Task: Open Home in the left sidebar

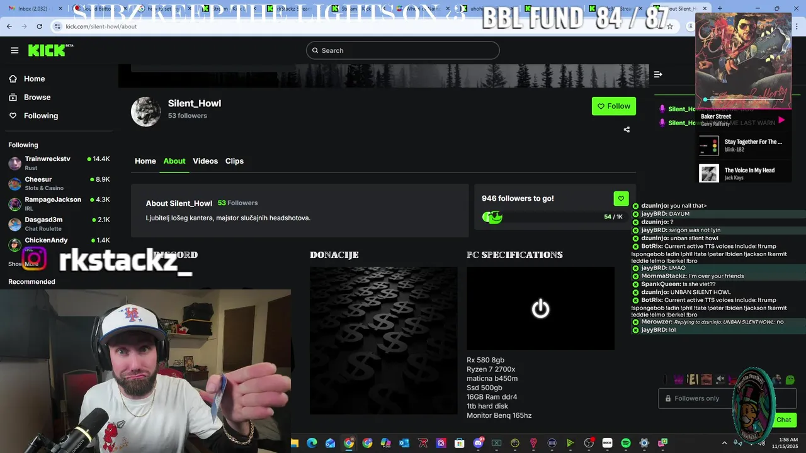Action: click(34, 79)
